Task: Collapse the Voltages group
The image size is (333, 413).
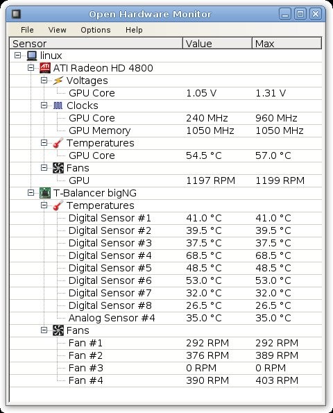Action: [x=44, y=81]
